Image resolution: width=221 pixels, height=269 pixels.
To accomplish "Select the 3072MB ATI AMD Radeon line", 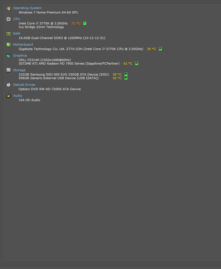I will [69, 64].
